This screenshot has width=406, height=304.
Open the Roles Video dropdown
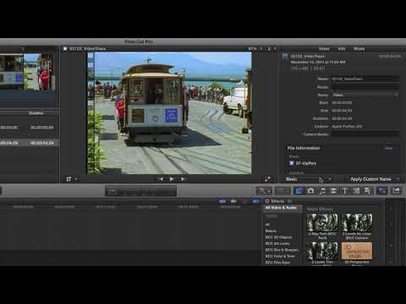[x=365, y=95]
